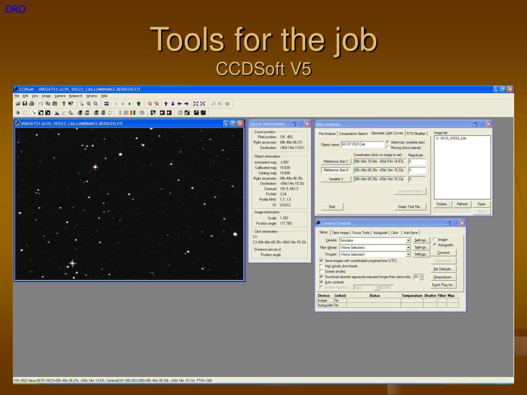Click the Reference Star K magnitude field
Screen dimensions: 527x395
[x=417, y=170]
